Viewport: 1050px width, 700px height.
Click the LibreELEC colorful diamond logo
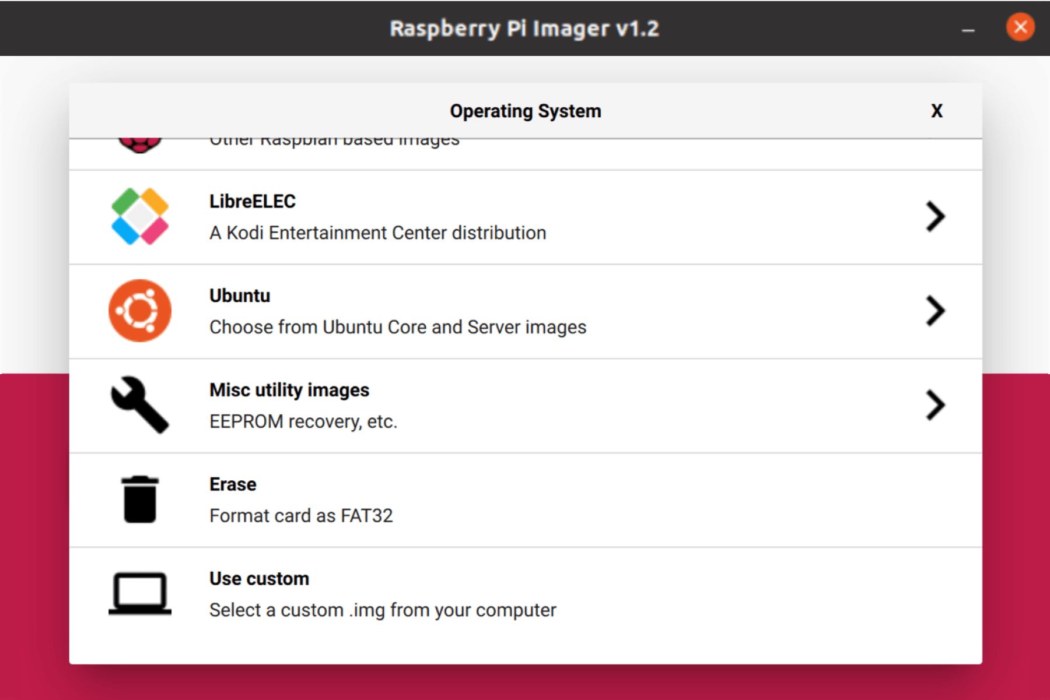click(x=140, y=216)
